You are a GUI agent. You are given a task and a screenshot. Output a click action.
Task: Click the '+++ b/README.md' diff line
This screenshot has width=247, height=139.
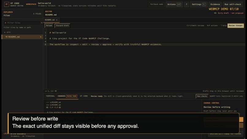[53, 105]
